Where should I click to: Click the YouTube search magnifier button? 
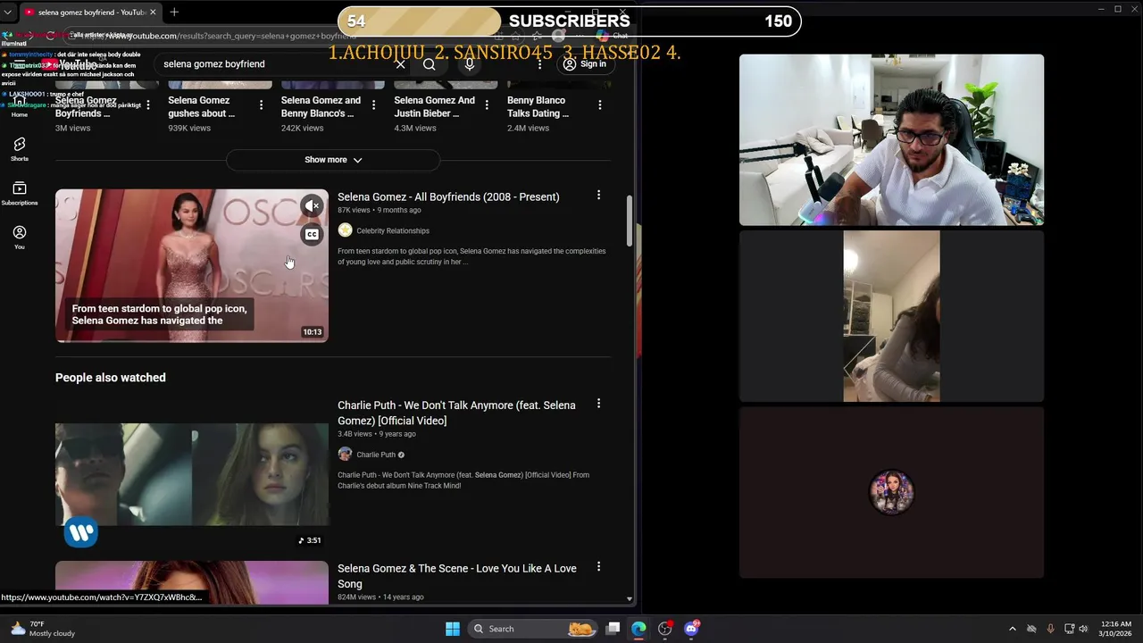pyautogui.click(x=430, y=64)
